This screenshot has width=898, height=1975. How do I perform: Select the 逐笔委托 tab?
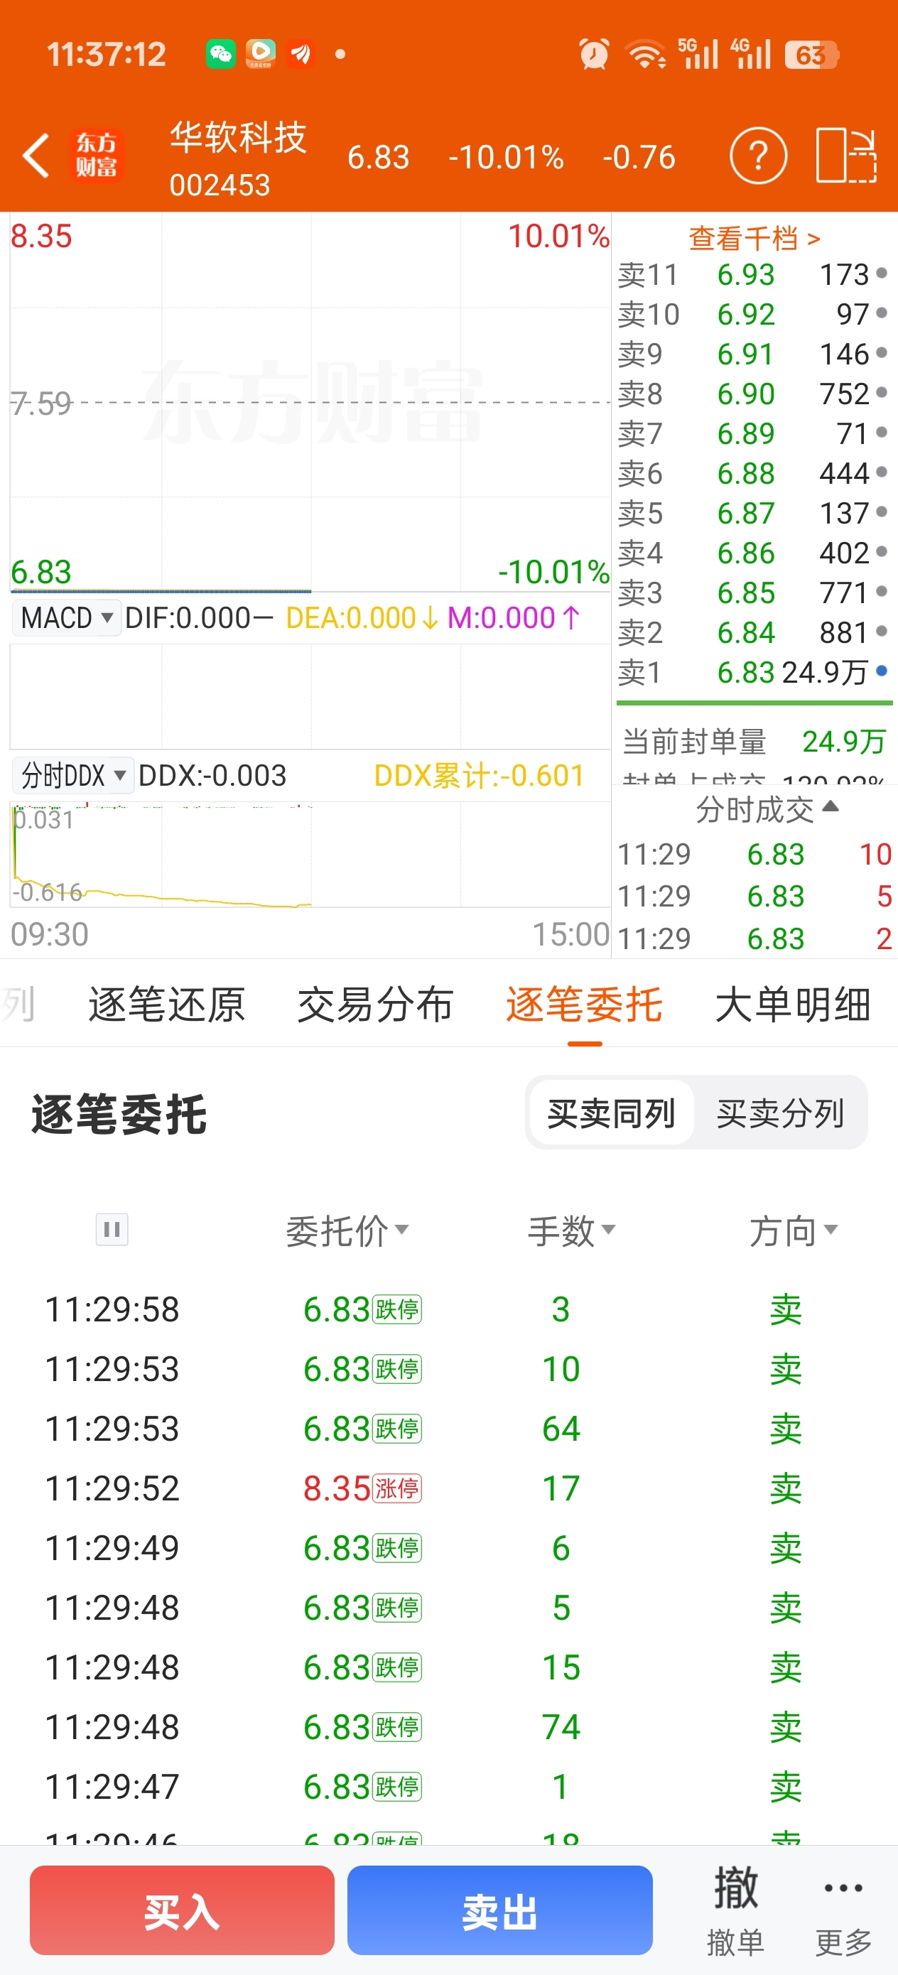(x=583, y=1005)
